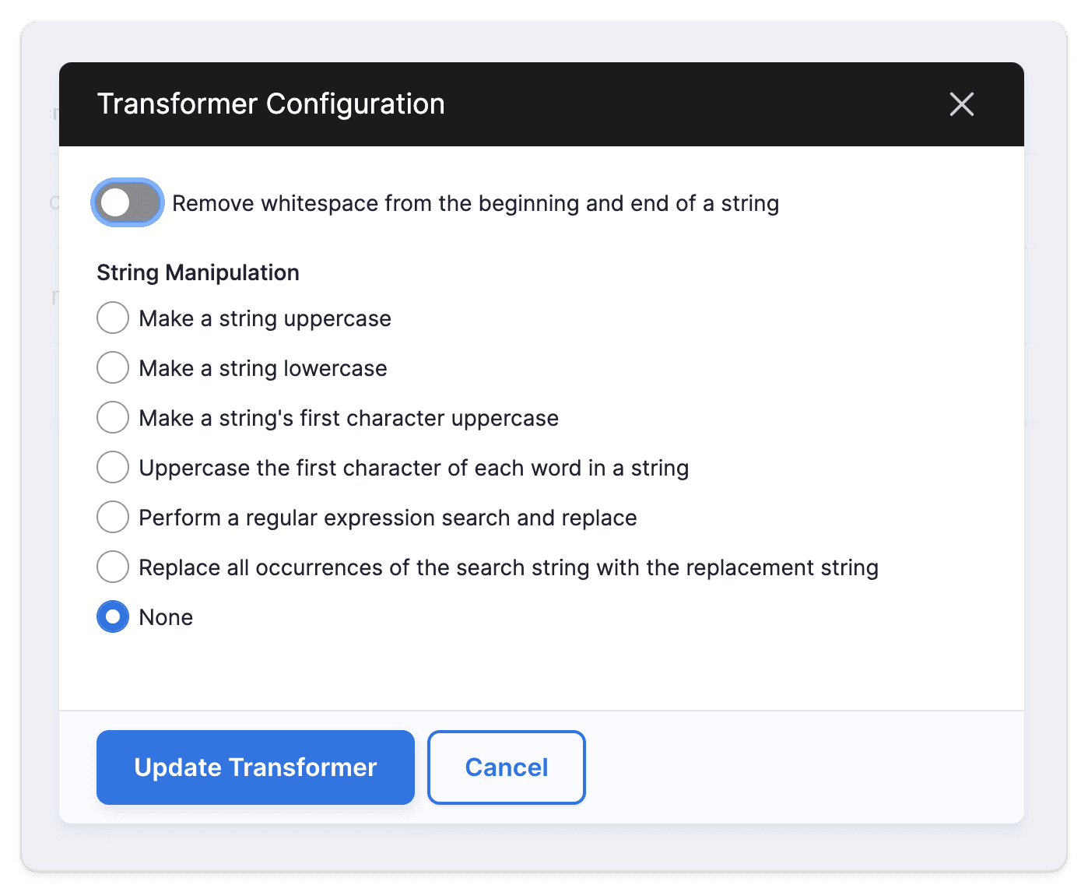Toggle the remove whitespace switch
This screenshot has height=892, width=1088.
128,203
